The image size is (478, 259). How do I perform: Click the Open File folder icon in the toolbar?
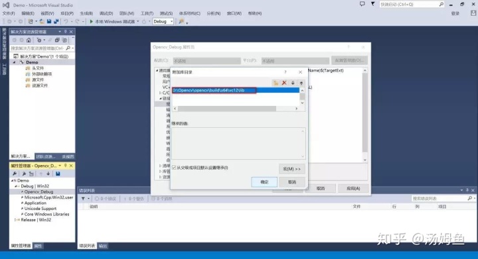tap(42, 21)
